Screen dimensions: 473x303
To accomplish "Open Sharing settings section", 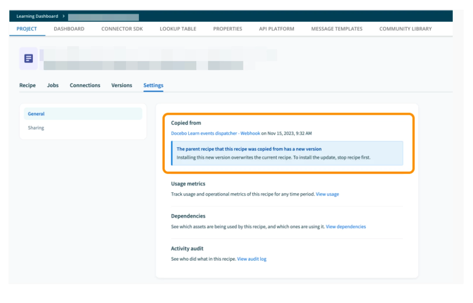I will click(36, 128).
